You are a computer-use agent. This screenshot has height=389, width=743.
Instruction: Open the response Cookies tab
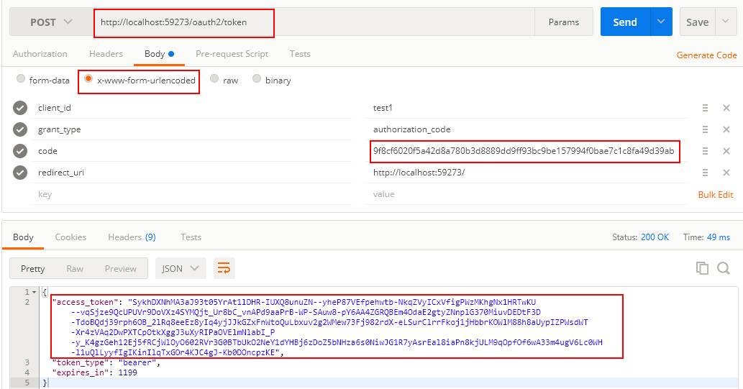[70, 237]
